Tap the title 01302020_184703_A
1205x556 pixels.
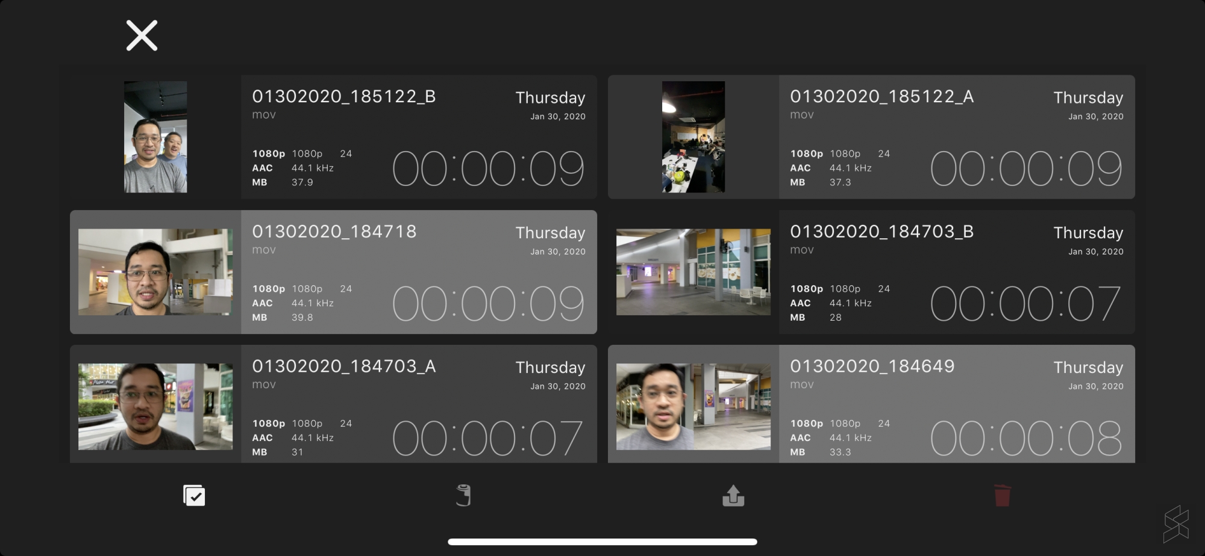(x=343, y=366)
